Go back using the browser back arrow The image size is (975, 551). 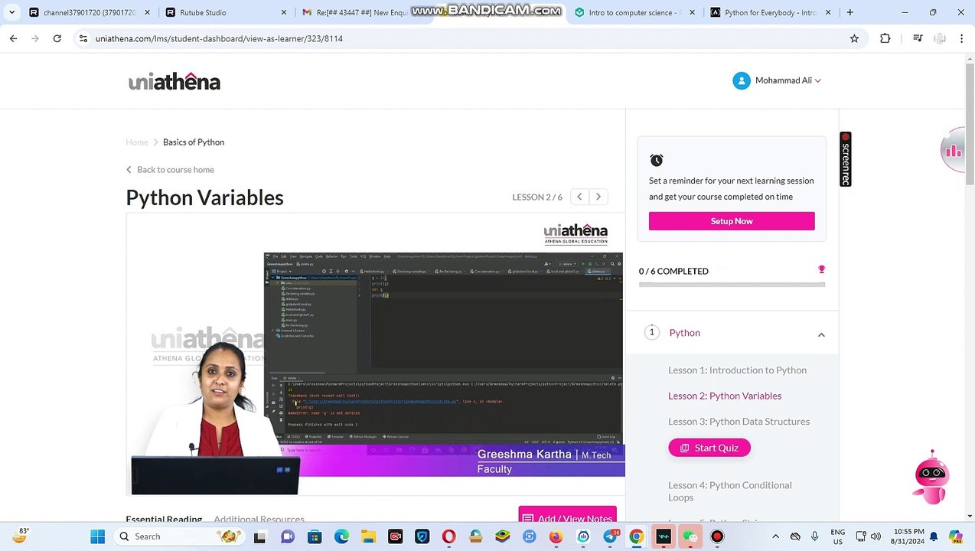click(13, 38)
